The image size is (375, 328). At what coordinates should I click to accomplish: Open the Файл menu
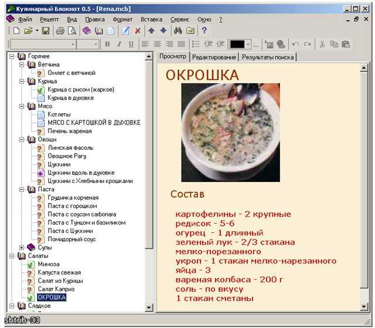pos(25,19)
